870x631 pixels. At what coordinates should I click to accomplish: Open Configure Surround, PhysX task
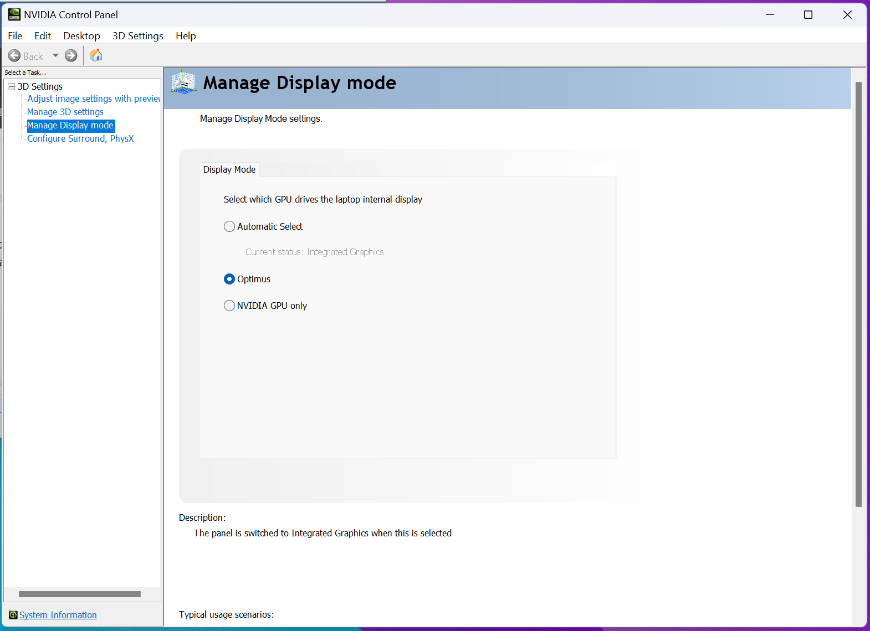click(x=80, y=138)
